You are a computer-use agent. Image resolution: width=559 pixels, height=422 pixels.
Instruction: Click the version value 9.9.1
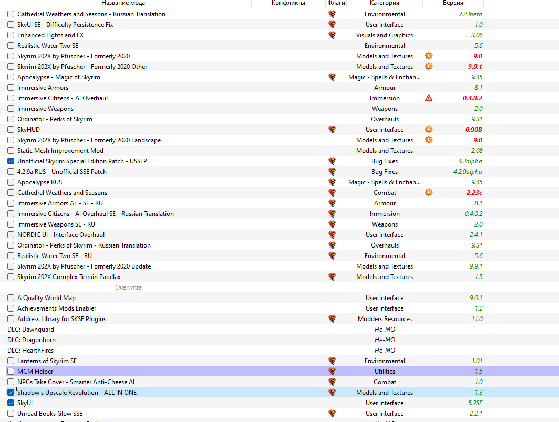click(x=476, y=266)
